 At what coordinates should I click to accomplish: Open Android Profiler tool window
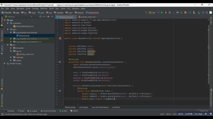tap(48, 111)
